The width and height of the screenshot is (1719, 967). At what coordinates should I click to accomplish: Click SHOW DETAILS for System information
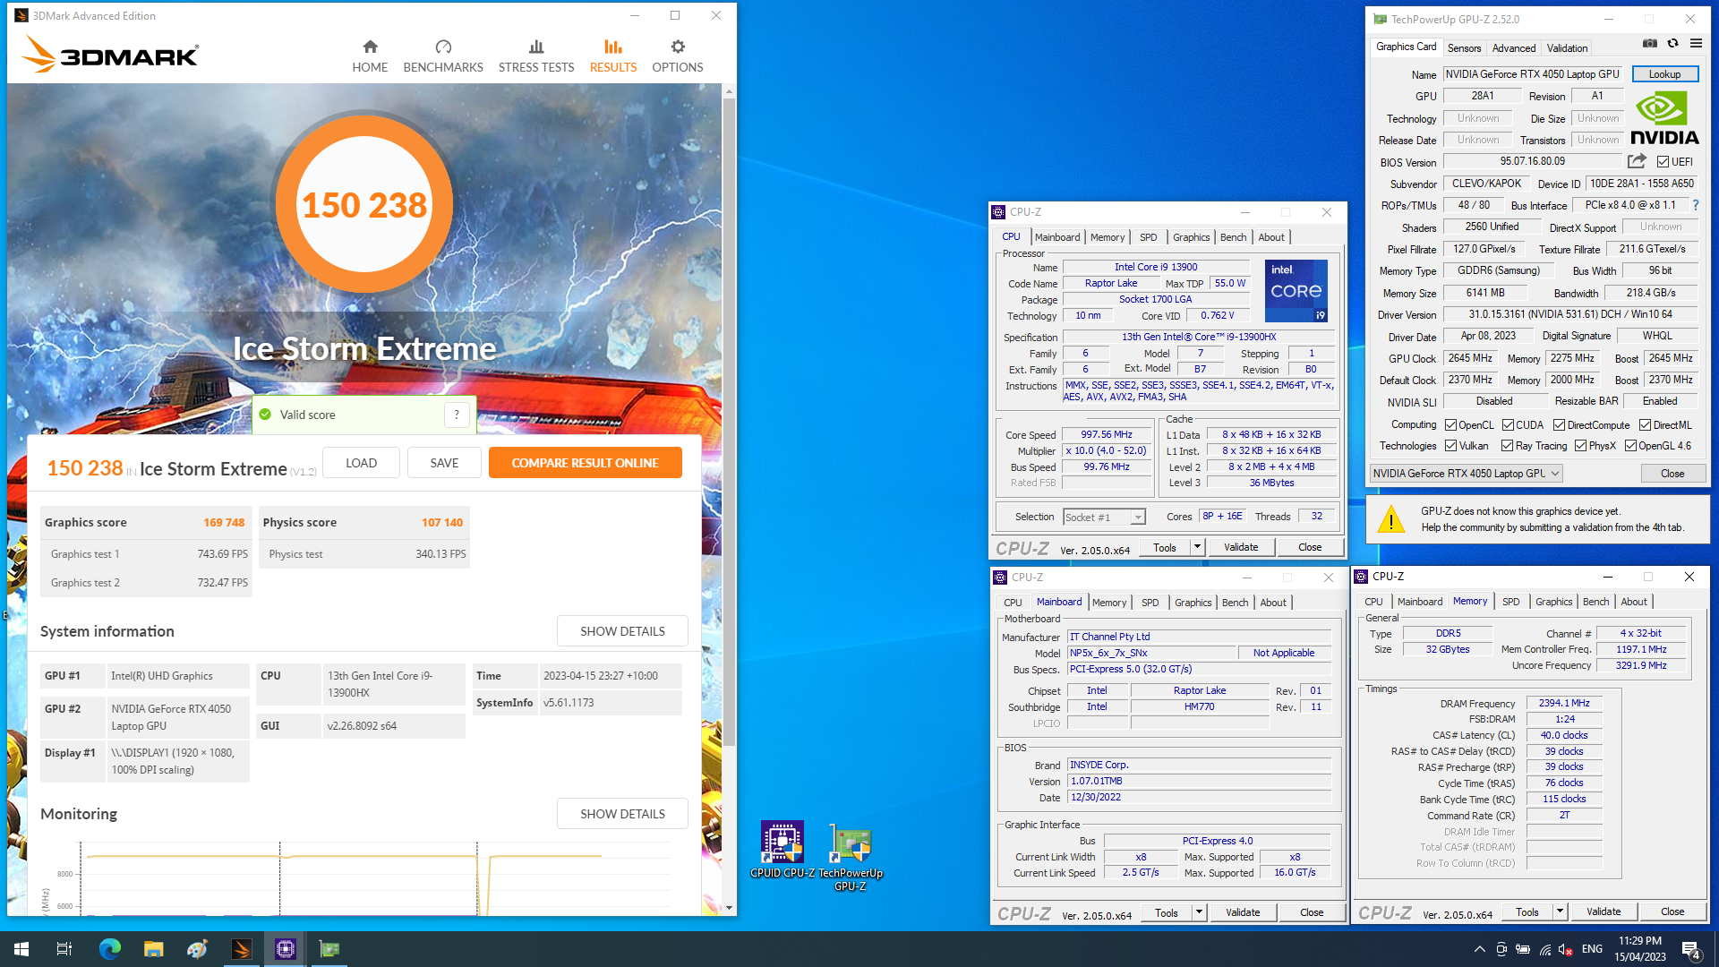point(622,631)
